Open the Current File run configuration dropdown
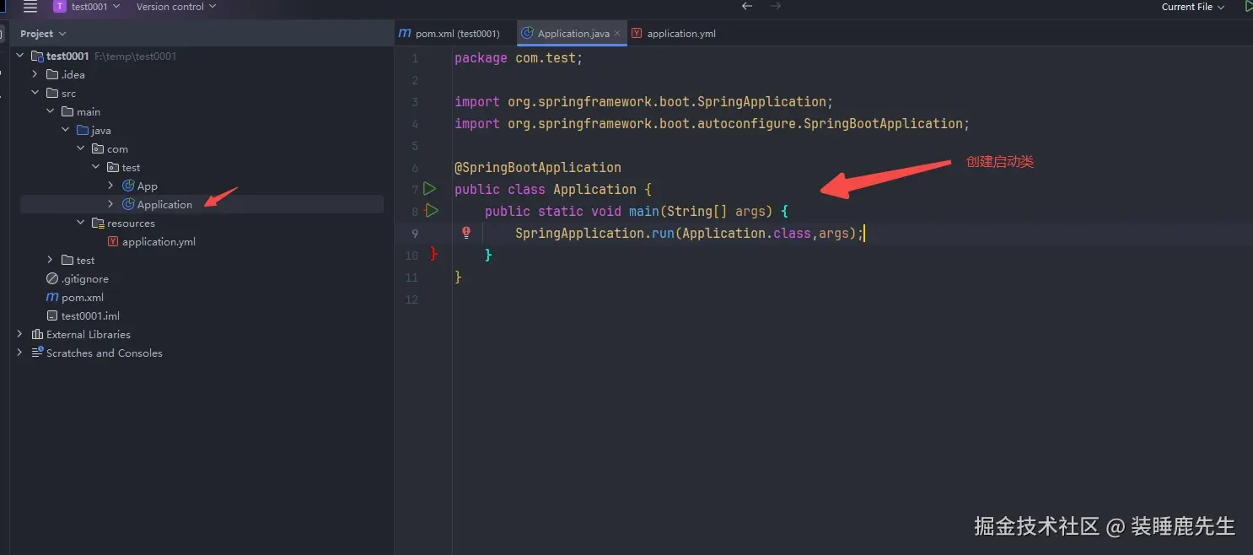Image resolution: width=1253 pixels, height=555 pixels. [x=1192, y=7]
